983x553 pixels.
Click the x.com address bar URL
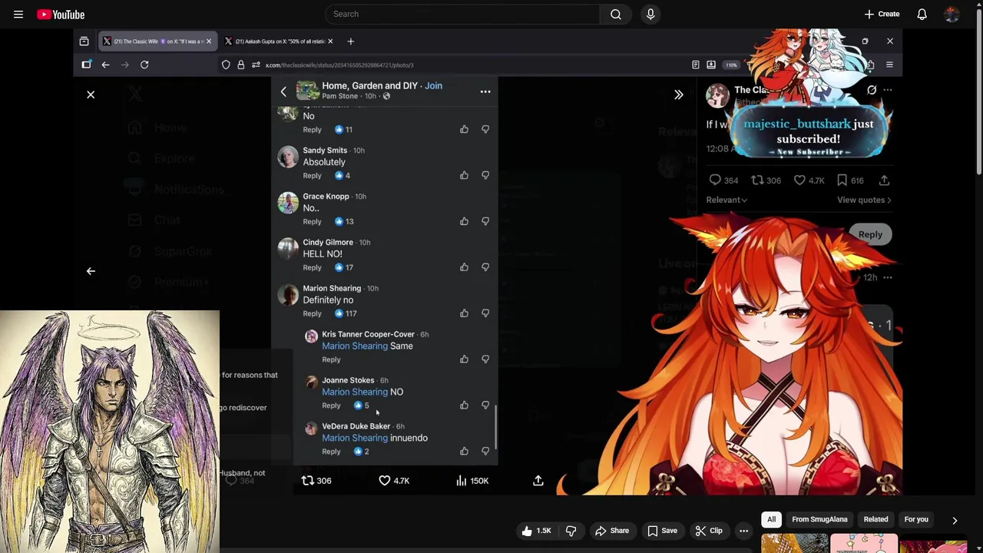(339, 65)
